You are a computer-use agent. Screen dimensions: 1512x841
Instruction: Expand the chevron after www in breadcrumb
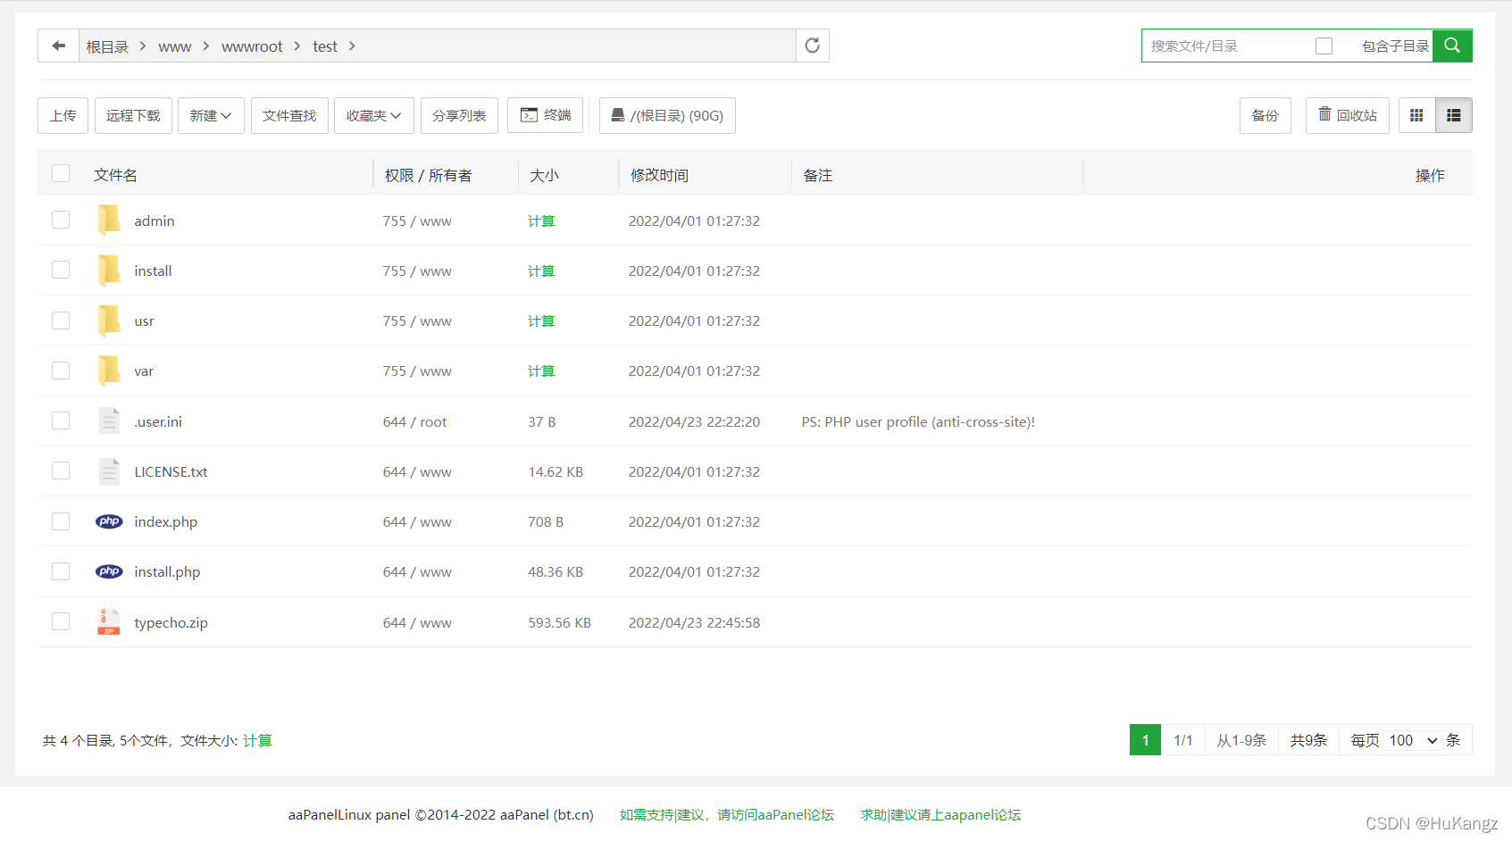206,46
